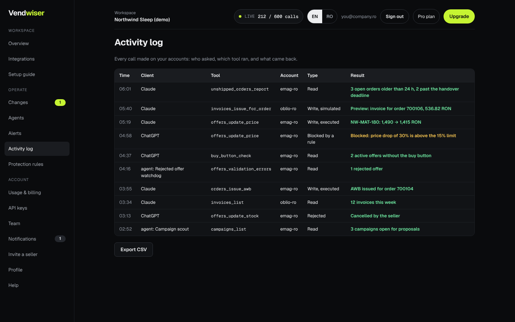Click the LIVE 212 / 600 calls indicator
This screenshot has width=515, height=322.
coord(268,16)
